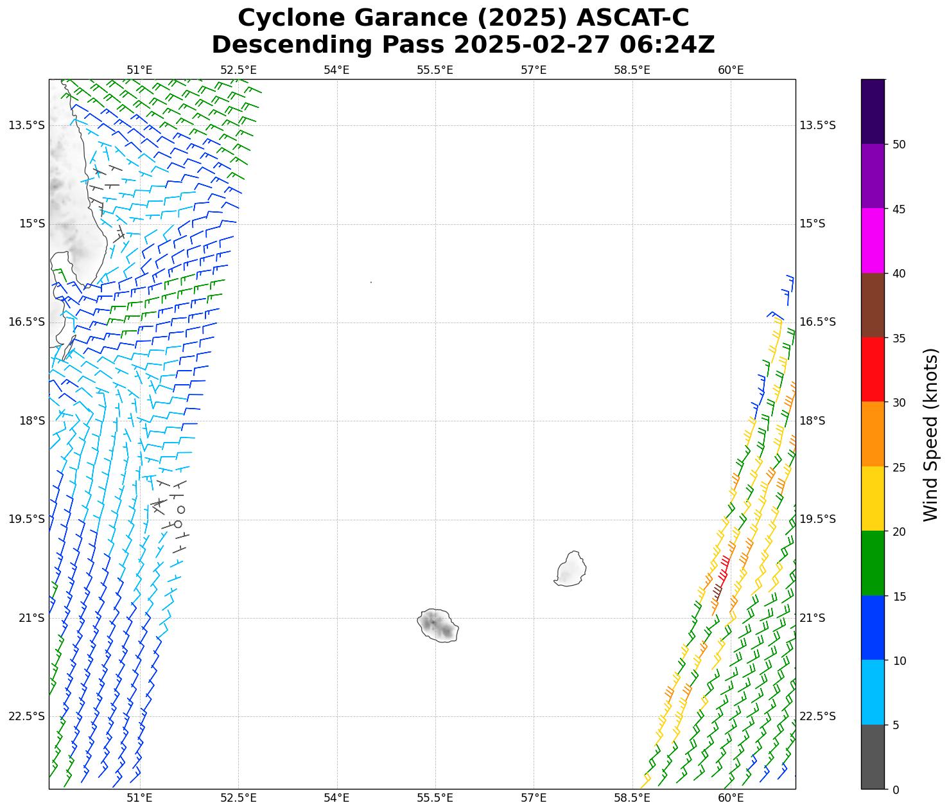Pick the red 30–35 knot color band

tap(873, 369)
